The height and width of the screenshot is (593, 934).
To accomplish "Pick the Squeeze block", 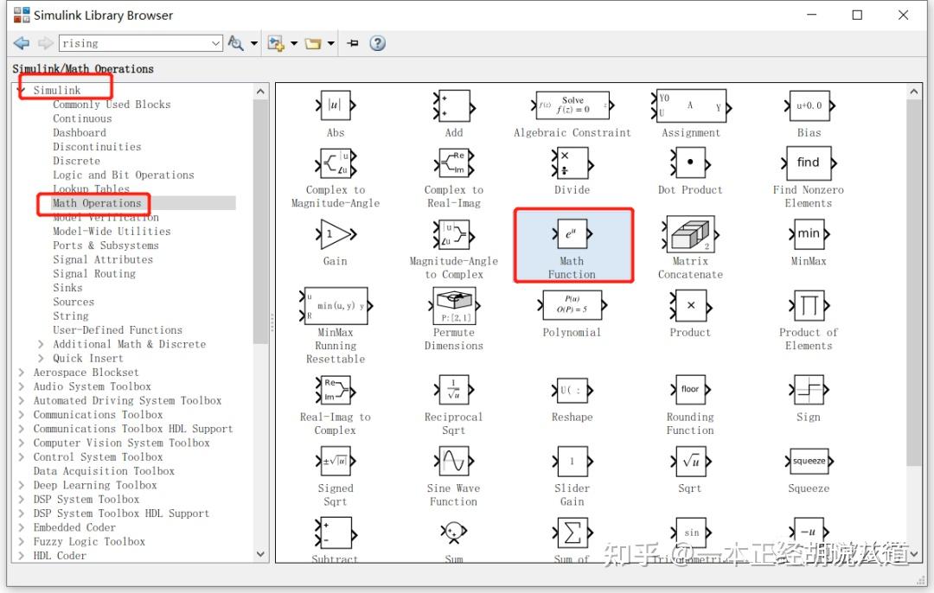I will click(x=809, y=462).
